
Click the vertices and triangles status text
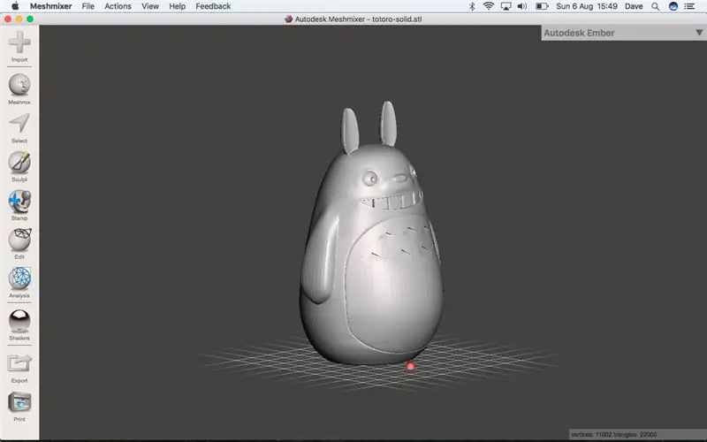[613, 435]
